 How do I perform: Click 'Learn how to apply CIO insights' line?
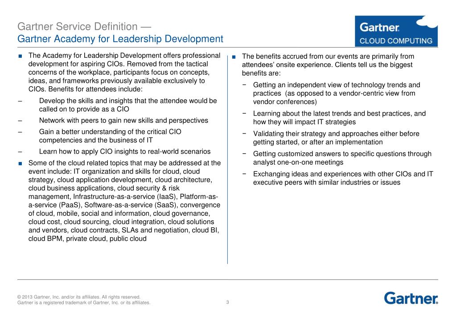(x=125, y=152)
